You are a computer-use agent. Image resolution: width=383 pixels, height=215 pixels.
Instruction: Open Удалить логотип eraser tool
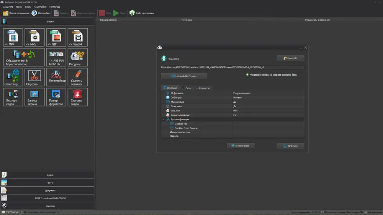tap(78, 77)
